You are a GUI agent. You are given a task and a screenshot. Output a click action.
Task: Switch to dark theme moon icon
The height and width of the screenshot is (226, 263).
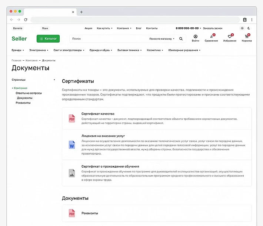coord(249,28)
